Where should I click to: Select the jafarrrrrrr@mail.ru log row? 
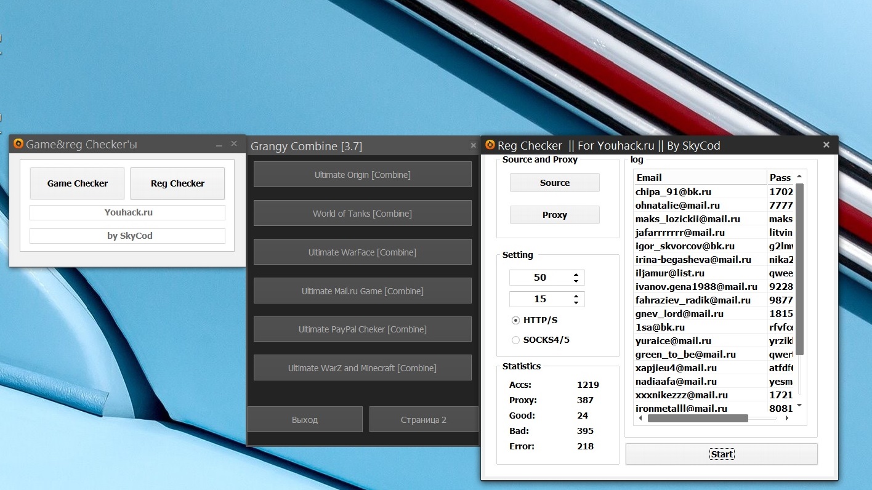pos(714,232)
